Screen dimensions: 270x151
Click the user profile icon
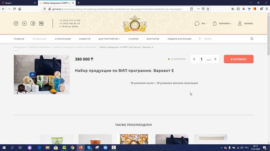(240, 23)
